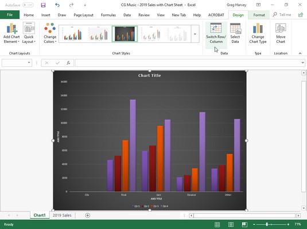Go to the Formulas tab

click(x=108, y=15)
